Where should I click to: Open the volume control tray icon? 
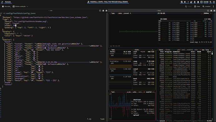point(185,2)
